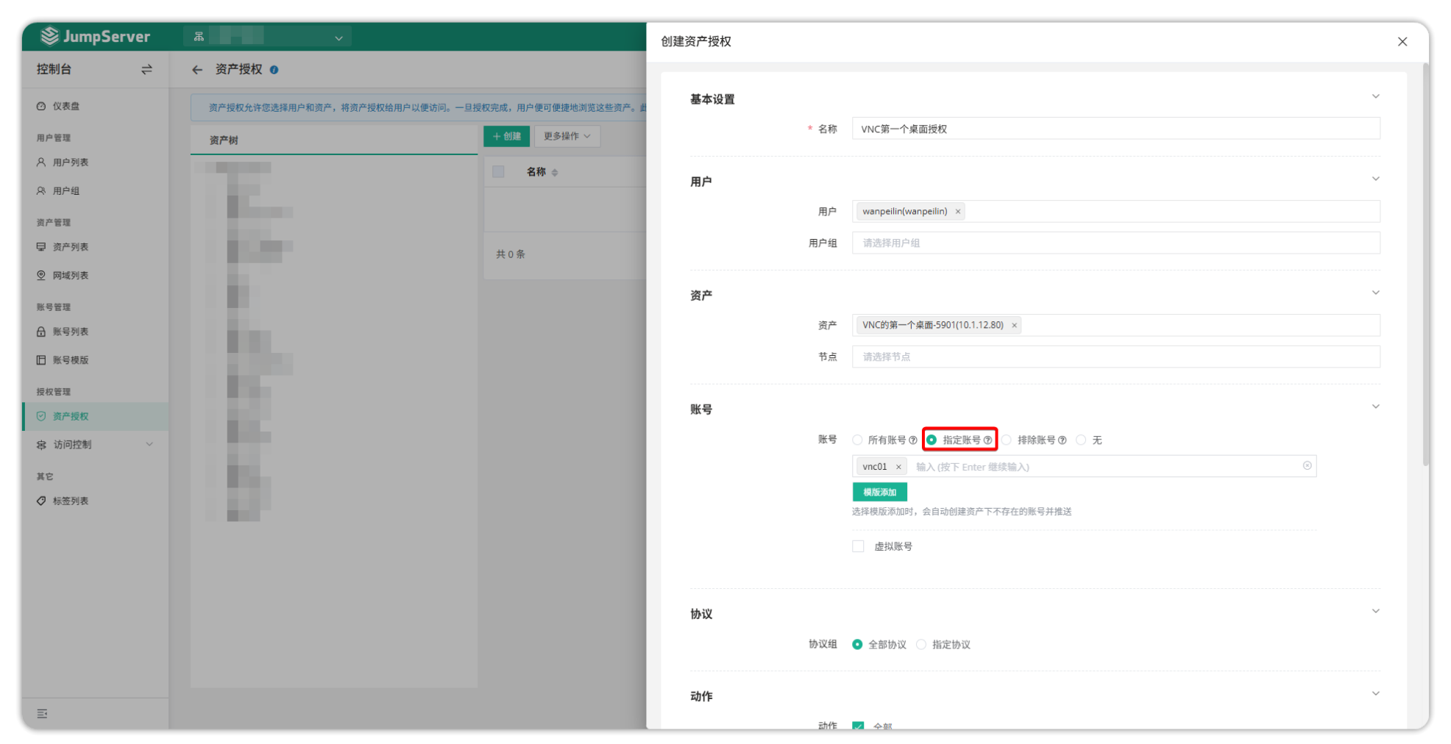Collapse the 基本设置 section chevron
This screenshot has width=1451, height=744.
tap(1374, 97)
